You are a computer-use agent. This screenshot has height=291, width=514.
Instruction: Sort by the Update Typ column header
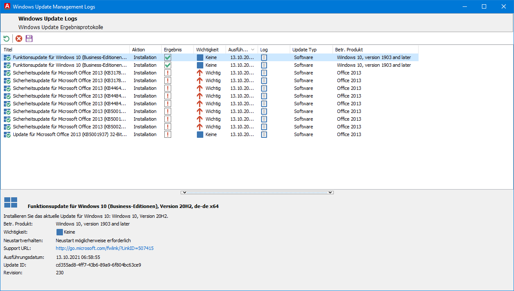coord(311,50)
